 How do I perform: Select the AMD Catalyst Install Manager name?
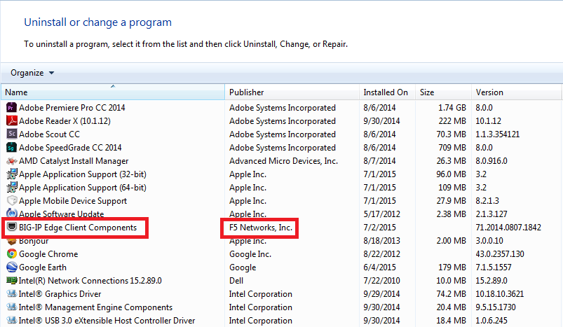click(x=74, y=161)
